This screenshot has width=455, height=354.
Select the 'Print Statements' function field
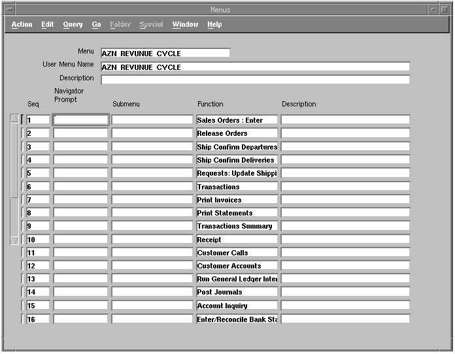(x=237, y=212)
